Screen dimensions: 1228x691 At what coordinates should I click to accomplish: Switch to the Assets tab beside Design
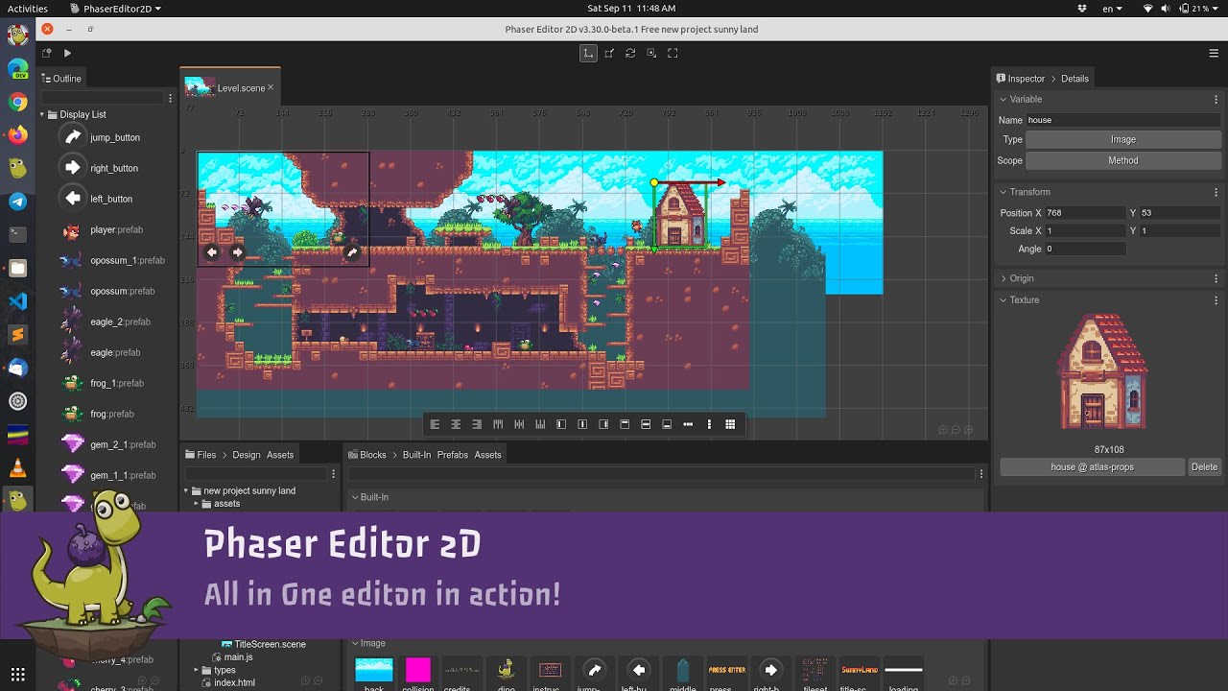click(280, 455)
